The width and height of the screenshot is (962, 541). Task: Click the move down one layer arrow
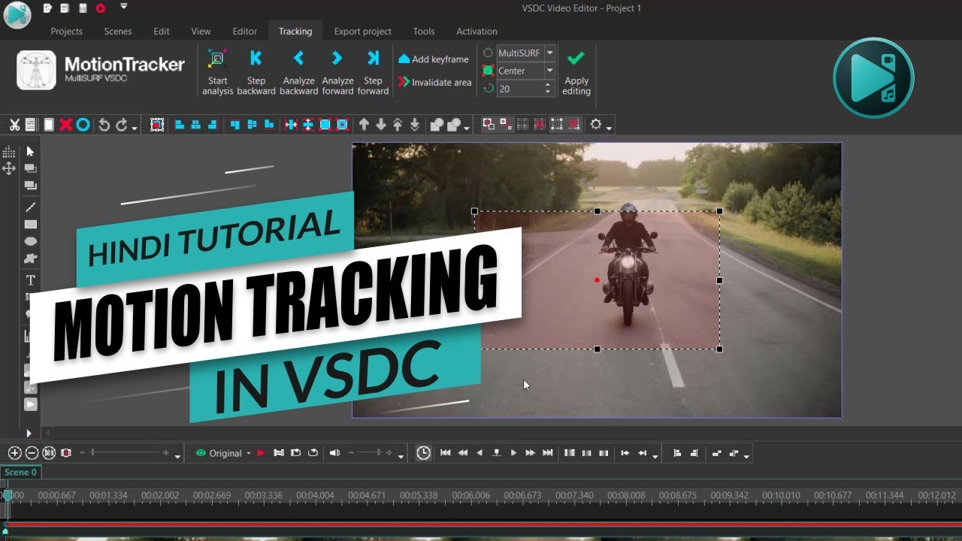tap(381, 125)
